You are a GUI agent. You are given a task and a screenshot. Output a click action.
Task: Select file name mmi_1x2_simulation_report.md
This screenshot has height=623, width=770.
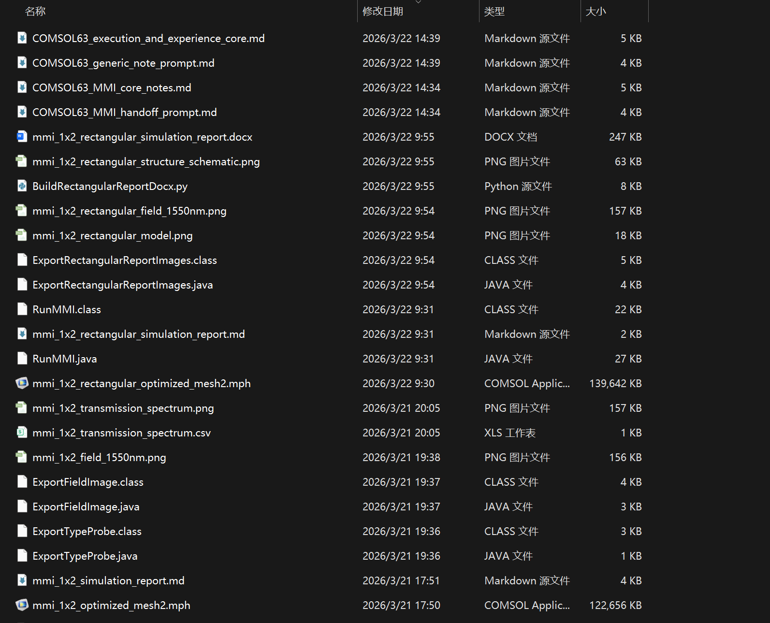[108, 580]
